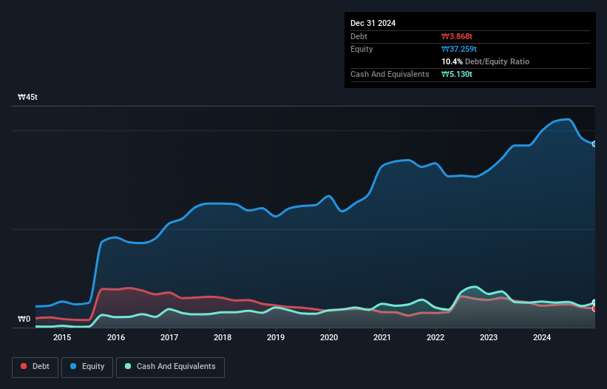
Task: Click the 2015 x-axis label
Action: (62, 337)
